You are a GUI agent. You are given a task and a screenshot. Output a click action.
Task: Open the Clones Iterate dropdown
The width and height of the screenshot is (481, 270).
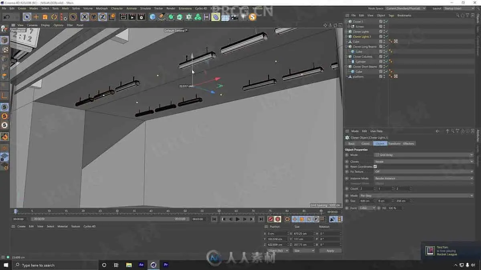coord(424,162)
